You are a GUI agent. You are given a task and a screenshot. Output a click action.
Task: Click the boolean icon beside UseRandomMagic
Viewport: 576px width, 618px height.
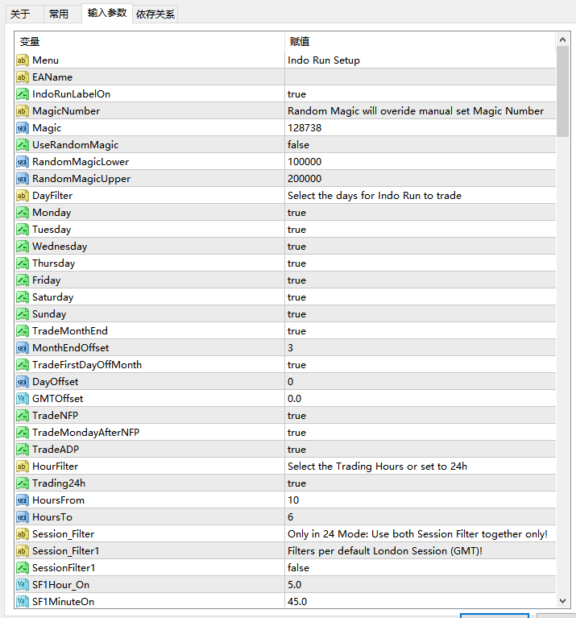[23, 145]
